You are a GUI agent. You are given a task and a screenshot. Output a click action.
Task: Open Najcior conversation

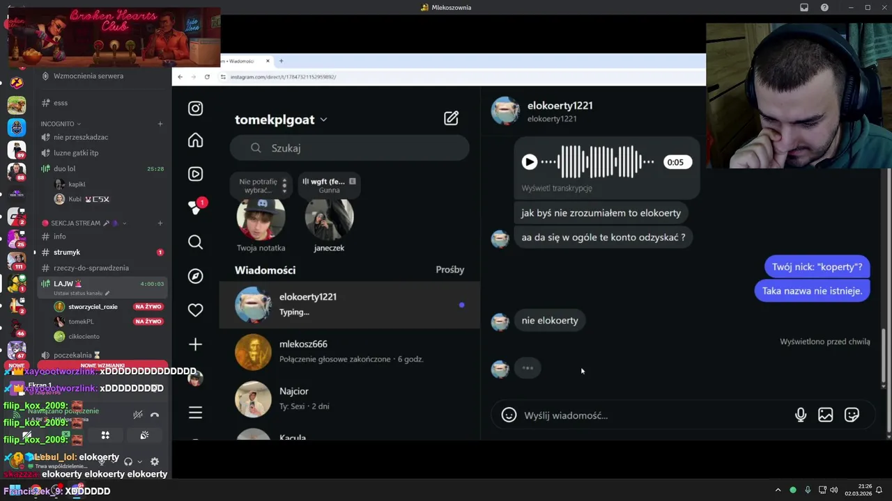click(x=350, y=399)
